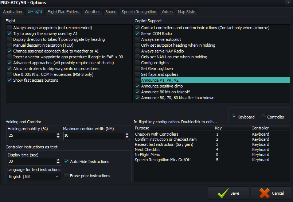Enable Configure lights option
The width and height of the screenshot is (293, 202).
pos(137,63)
